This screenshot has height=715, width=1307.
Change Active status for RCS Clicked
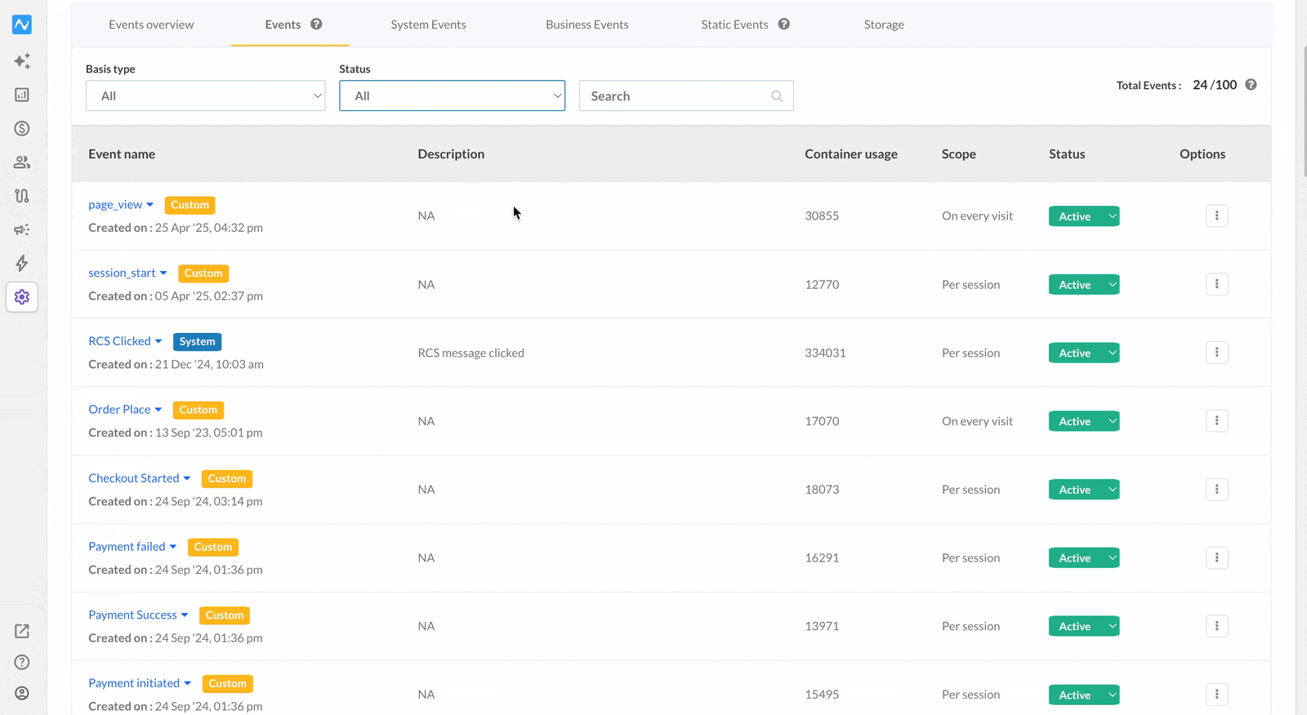click(1084, 353)
